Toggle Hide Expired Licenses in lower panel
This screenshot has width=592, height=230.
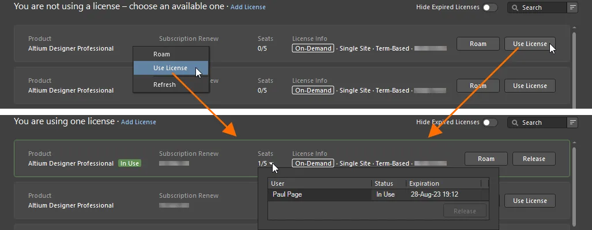tap(490, 122)
